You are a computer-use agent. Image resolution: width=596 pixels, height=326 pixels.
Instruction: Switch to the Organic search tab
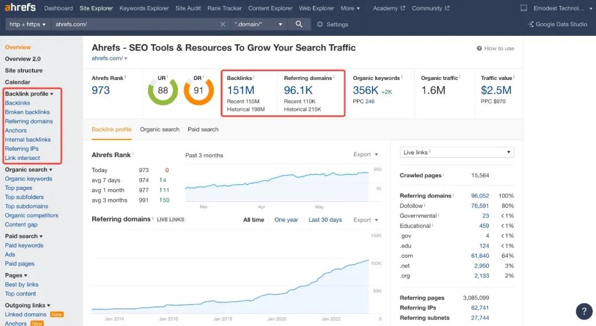pos(159,130)
